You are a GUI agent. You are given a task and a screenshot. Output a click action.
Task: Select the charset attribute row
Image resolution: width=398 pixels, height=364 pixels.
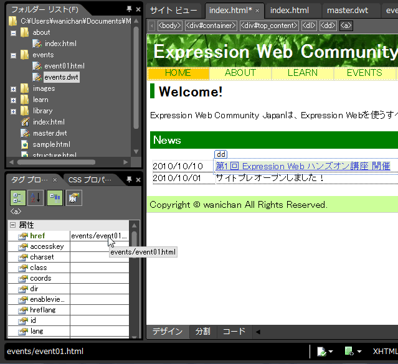click(x=69, y=257)
